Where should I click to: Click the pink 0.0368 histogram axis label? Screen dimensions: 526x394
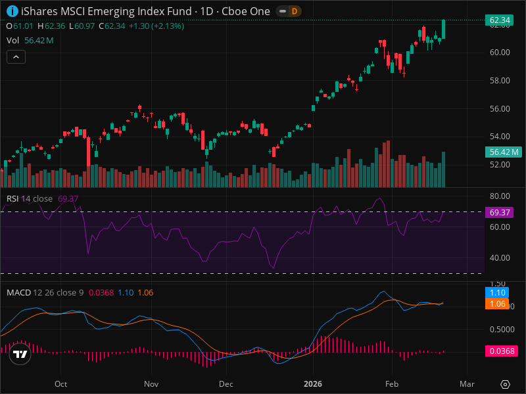tap(502, 351)
